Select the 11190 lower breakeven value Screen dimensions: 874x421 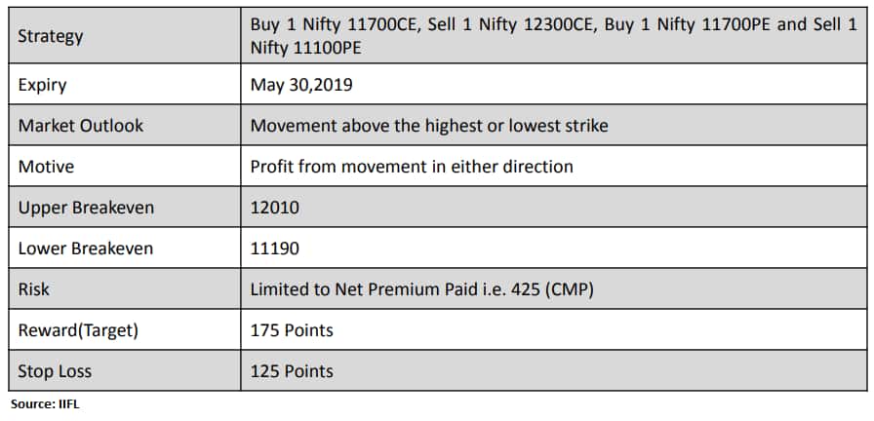click(275, 248)
